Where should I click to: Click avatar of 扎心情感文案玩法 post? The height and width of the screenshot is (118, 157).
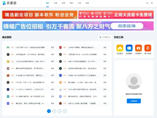click(8, 96)
